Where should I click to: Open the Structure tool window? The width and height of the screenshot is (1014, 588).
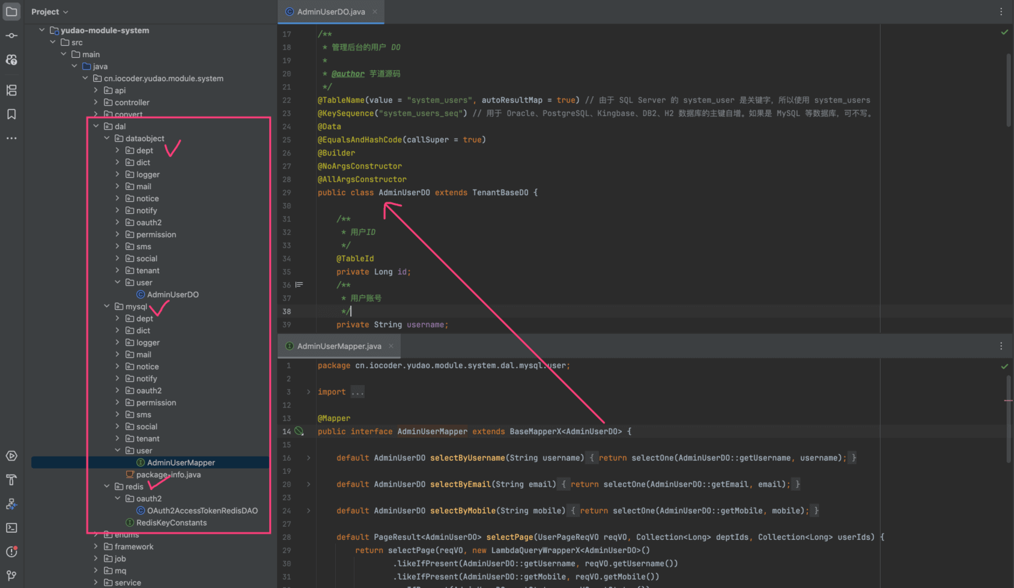[11, 90]
